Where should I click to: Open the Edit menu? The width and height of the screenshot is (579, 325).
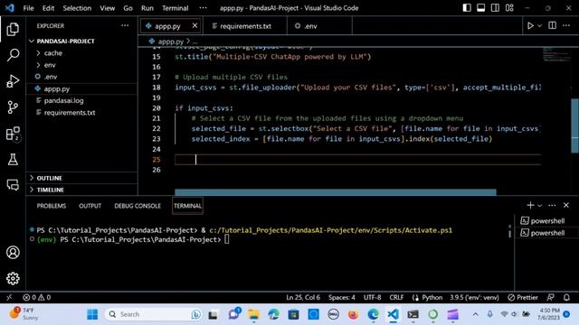48,8
